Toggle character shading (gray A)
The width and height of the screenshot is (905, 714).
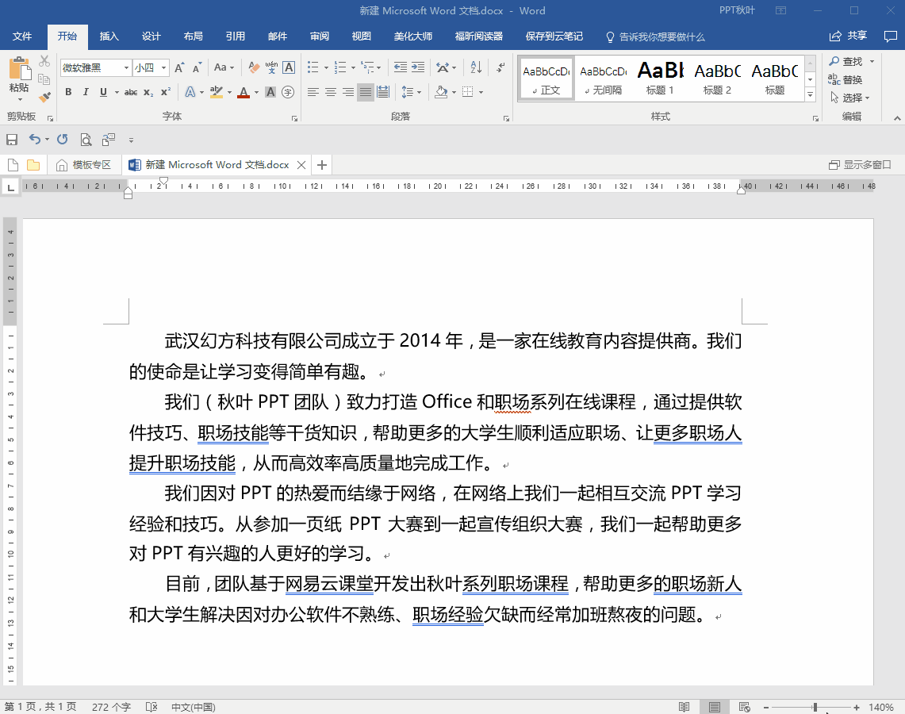click(270, 92)
